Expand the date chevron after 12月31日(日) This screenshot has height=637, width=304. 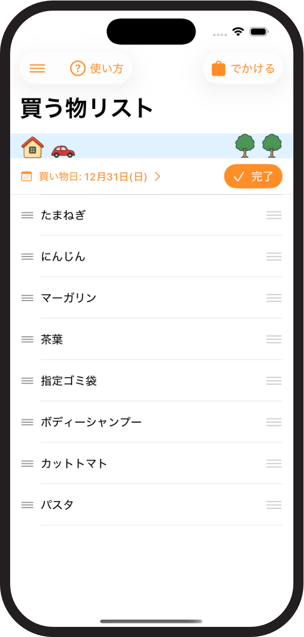click(x=158, y=177)
